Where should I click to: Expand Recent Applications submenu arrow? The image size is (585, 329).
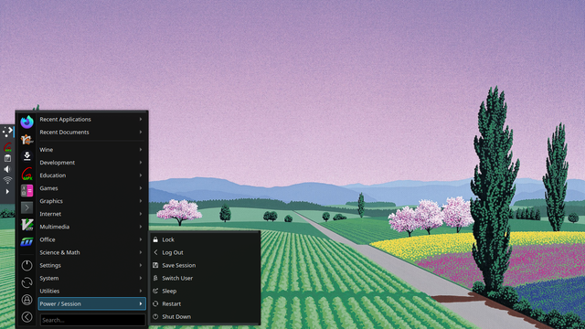coord(141,120)
